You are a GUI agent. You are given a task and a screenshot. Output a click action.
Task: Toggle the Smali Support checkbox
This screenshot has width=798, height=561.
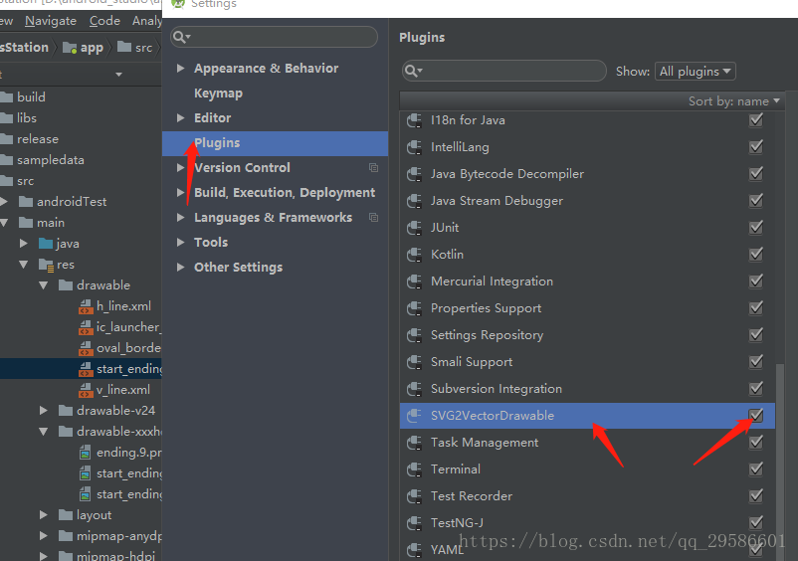point(756,362)
